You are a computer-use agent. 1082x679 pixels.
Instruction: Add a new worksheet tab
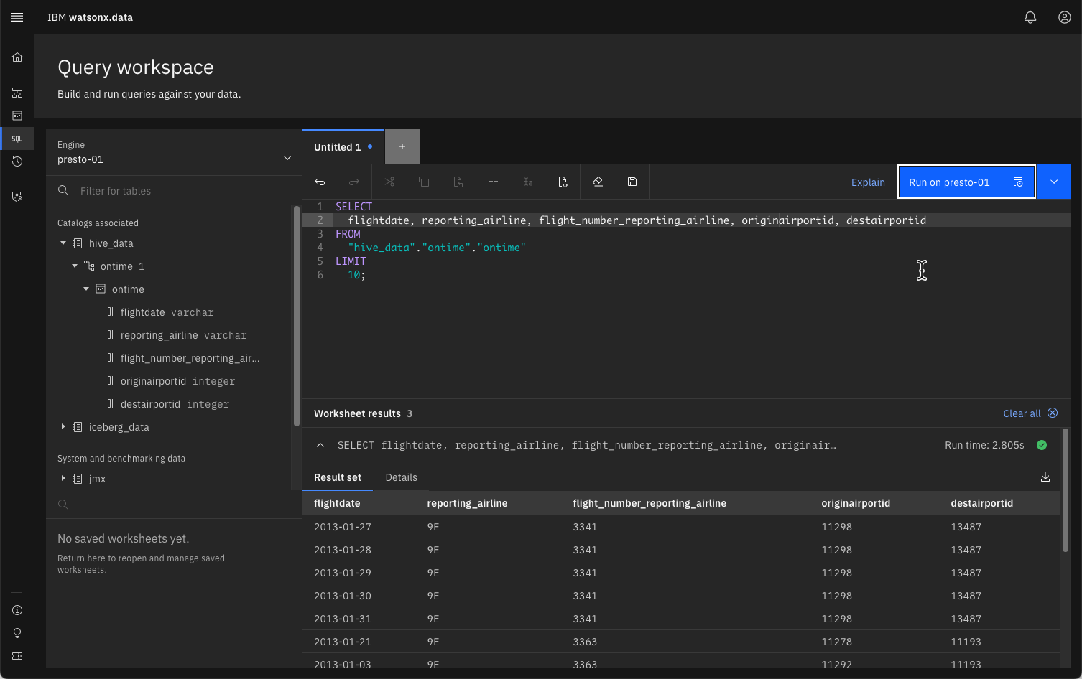[402, 147]
